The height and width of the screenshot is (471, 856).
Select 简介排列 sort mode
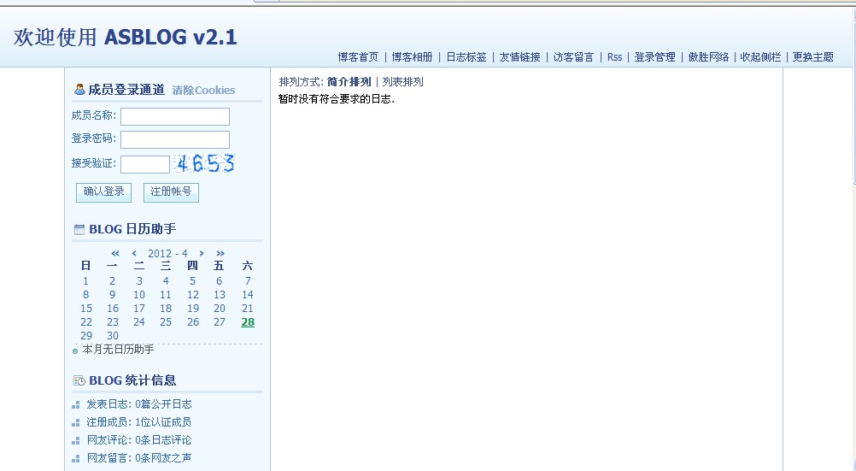[349, 82]
